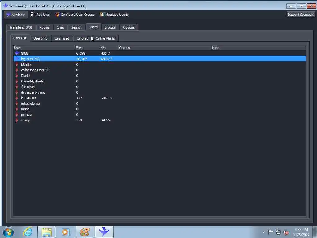Click the 347.6 speed value
The height and width of the screenshot is (238, 317).
click(x=105, y=120)
